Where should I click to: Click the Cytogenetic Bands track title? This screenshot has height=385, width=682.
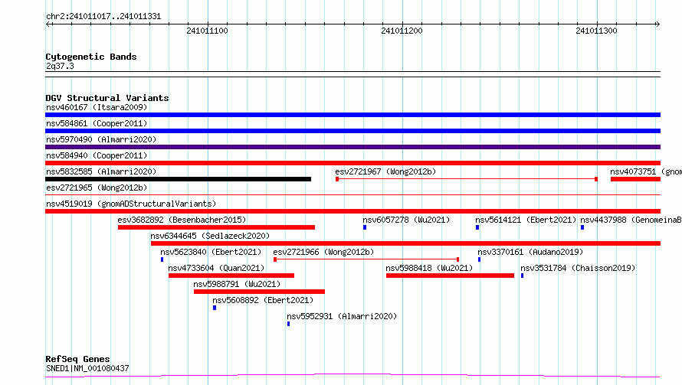click(x=91, y=57)
